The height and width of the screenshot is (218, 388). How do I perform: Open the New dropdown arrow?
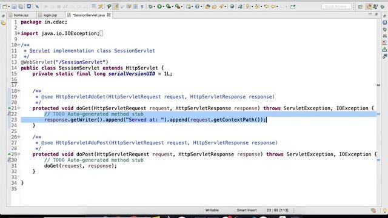tap(8, 7)
